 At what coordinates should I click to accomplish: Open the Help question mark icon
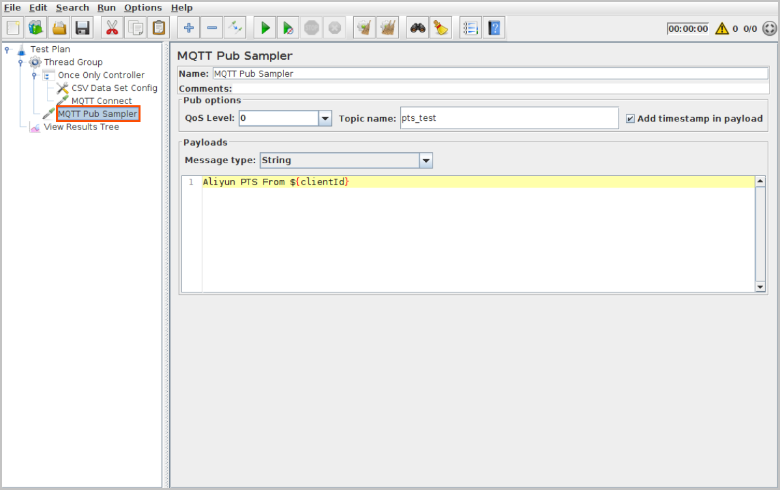click(x=494, y=28)
